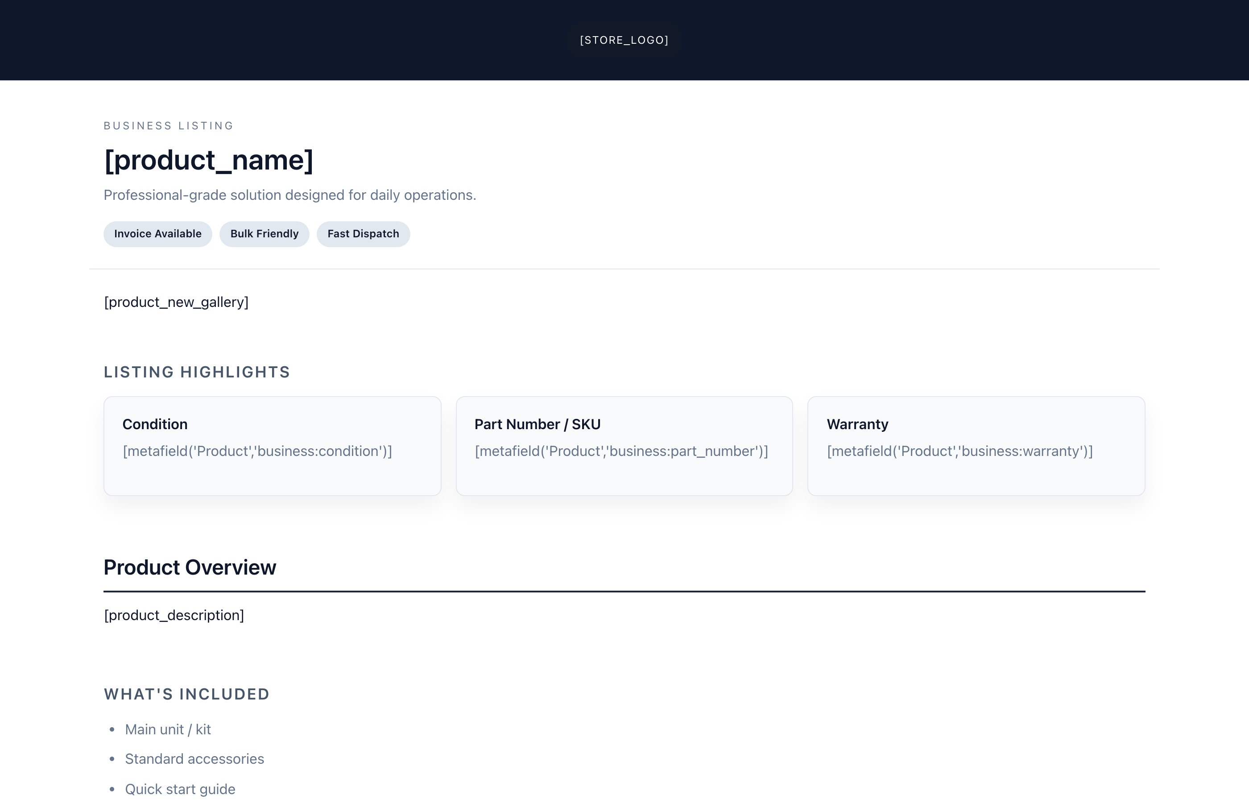Click the business:part_number metafield text
This screenshot has width=1249, height=803.
click(621, 451)
